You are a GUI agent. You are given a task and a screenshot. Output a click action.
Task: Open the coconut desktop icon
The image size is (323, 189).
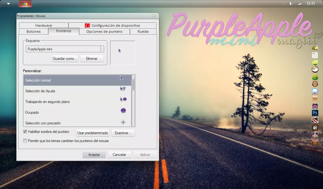pos(315,69)
